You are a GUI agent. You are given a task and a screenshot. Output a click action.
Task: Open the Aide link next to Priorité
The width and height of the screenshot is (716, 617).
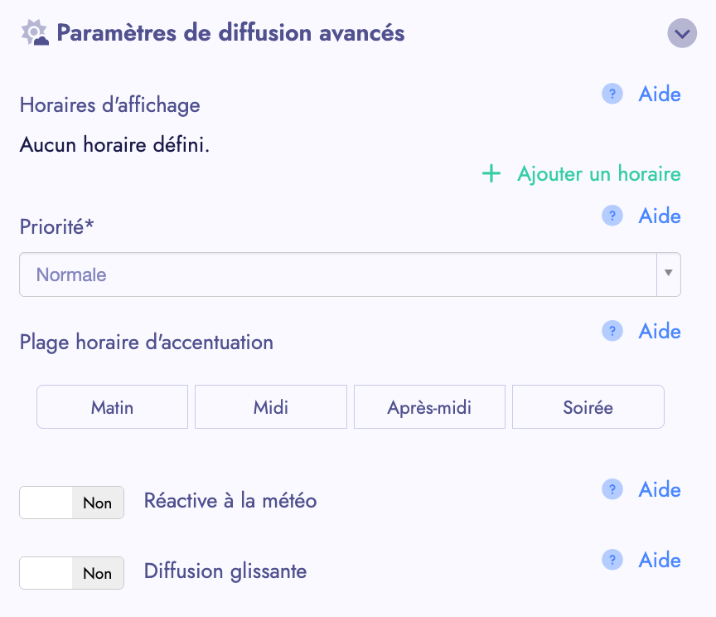[x=660, y=216]
